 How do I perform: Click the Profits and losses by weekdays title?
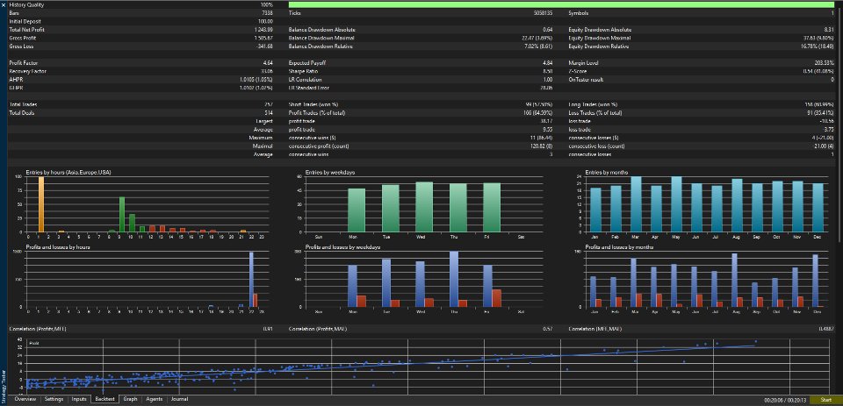coord(343,247)
